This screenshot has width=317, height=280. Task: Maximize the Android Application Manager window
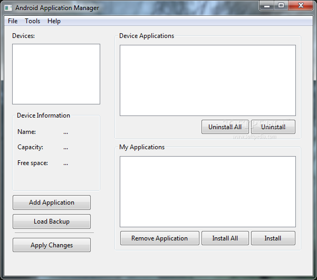click(x=281, y=6)
